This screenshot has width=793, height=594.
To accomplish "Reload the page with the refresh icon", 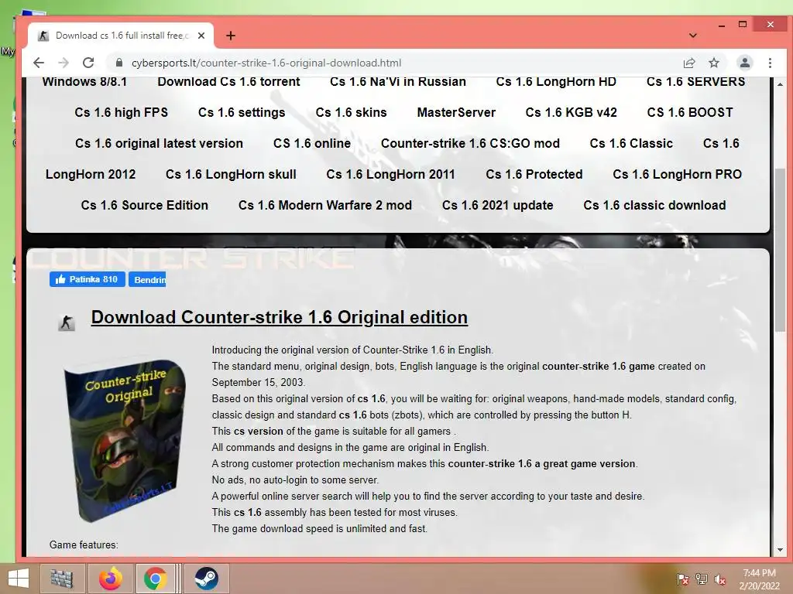I will click(88, 63).
